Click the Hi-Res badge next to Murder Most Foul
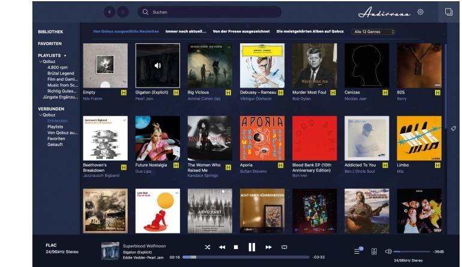Screen dimensions: 462x267 point(333,93)
